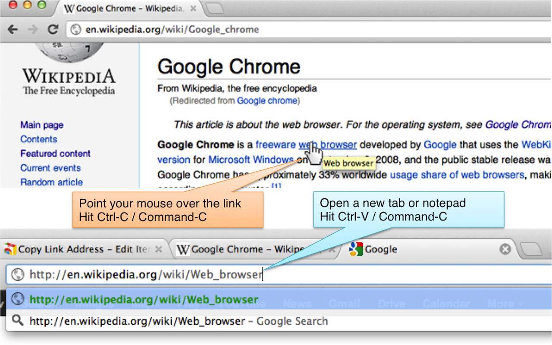
Task: Open the Random article sidebar link
Action: point(51,182)
